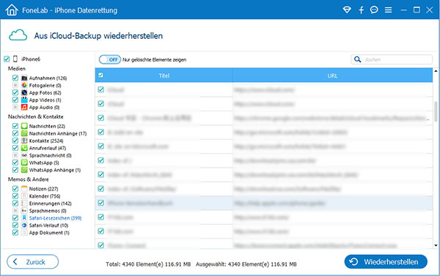The image size is (440, 276).
Task: Select the Safari-Lesezeichen bookmark icon
Action: pyautogui.click(x=24, y=217)
